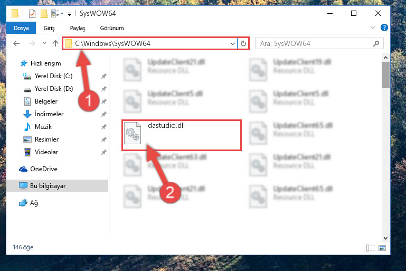This screenshot has height=271, width=406.
Task: Open the Explorer help icon
Action: pyautogui.click(x=384, y=27)
